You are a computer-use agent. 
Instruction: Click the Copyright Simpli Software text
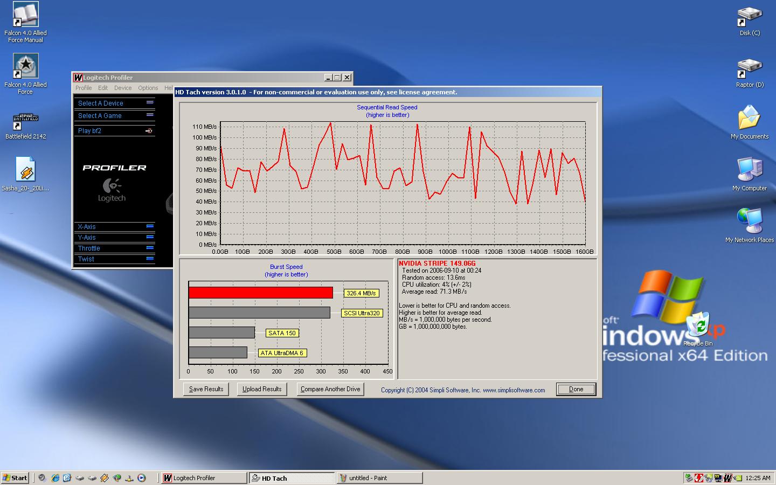(463, 390)
